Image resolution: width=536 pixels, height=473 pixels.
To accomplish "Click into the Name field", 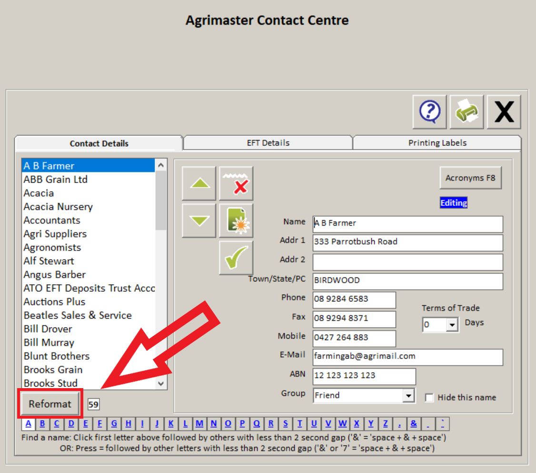I will coord(408,223).
